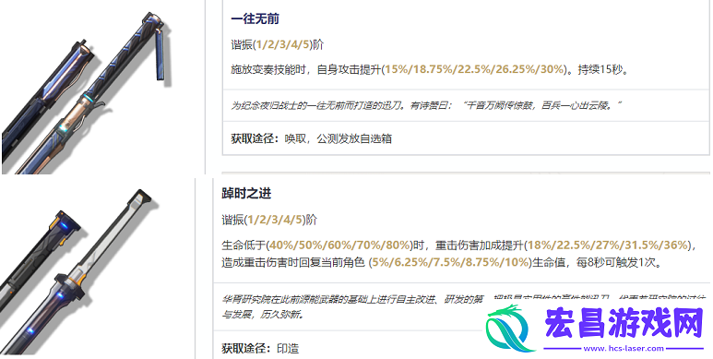Click the text 造成重击伤害时回复当前角色
This screenshot has width=713, height=359.
pyautogui.click(x=293, y=262)
